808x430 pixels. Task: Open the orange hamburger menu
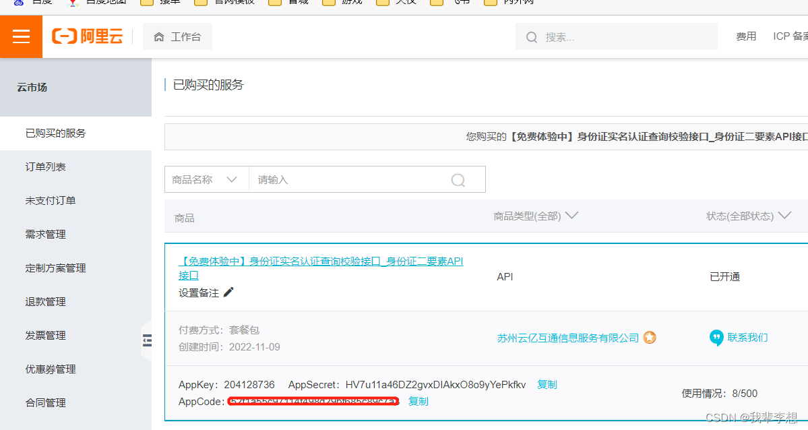(x=21, y=36)
